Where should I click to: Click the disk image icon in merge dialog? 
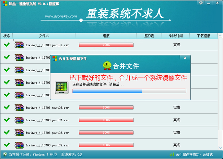(62, 87)
